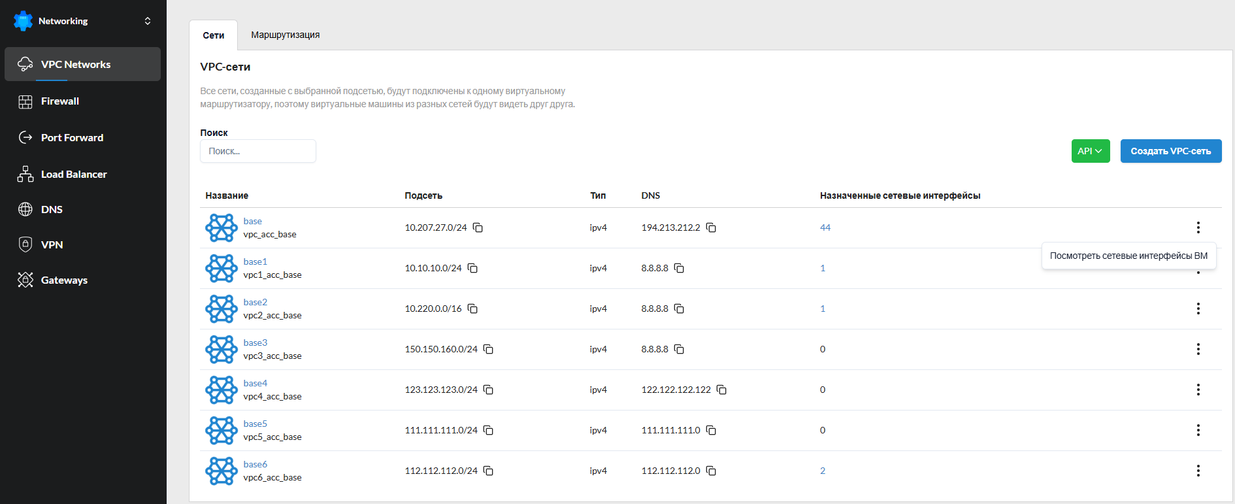The width and height of the screenshot is (1235, 504).
Task: Click the Подсеть column header
Action: (x=423, y=195)
